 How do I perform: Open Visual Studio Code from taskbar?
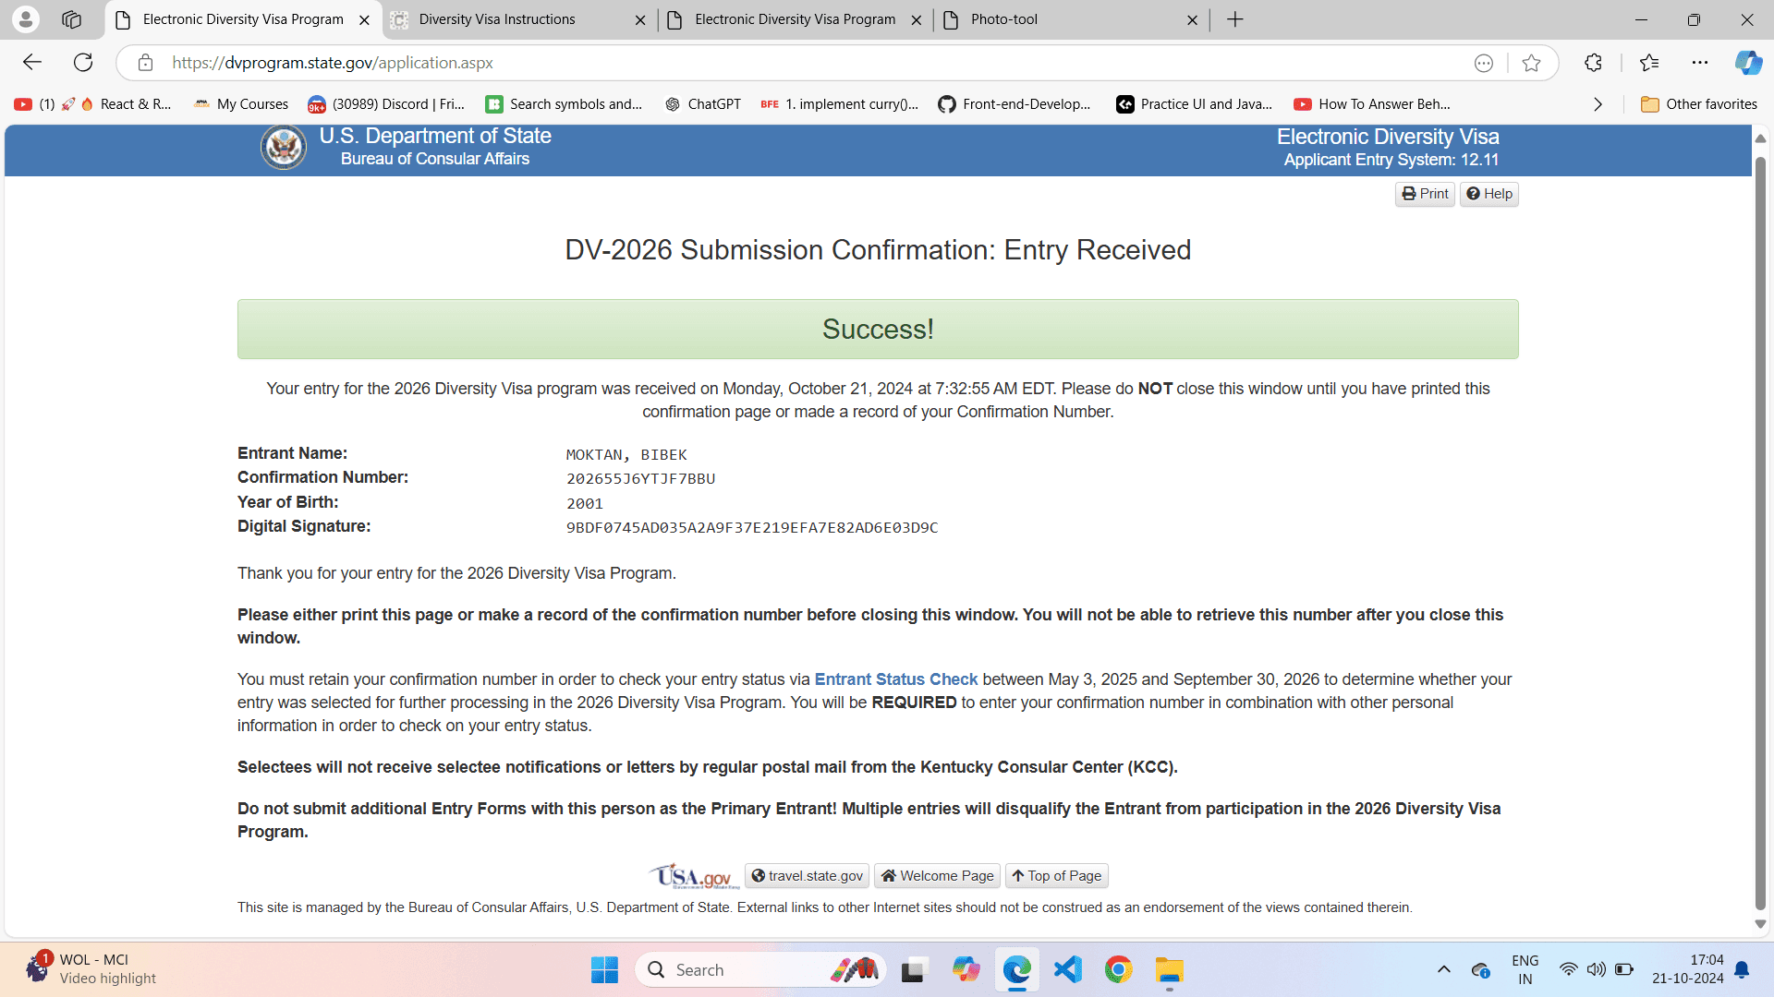pos(1067,969)
